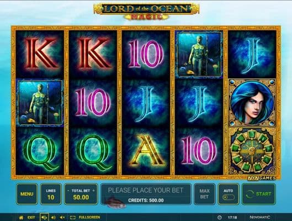Click the clock icon beside 17:18
Viewport: 292px width, 221px height.
[220, 217]
